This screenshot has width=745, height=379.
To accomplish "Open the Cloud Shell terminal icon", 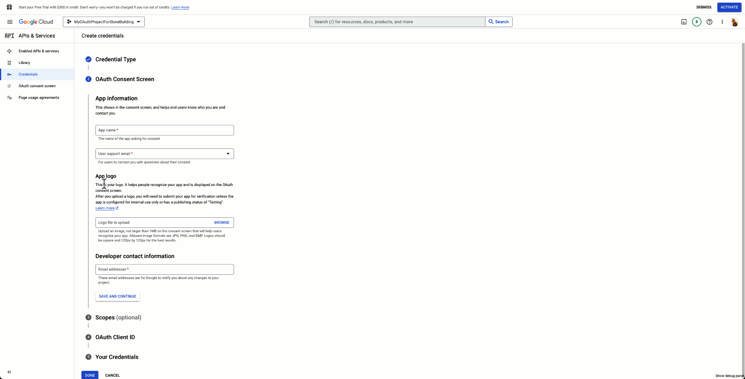I will coord(684,22).
